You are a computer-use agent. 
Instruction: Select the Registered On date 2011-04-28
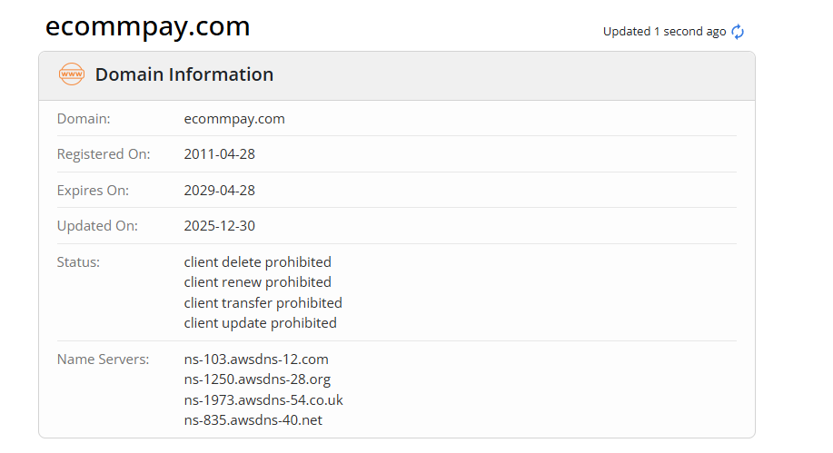[x=219, y=154]
